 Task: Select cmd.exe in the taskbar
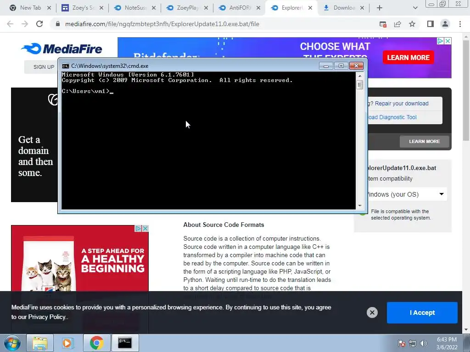(x=125, y=343)
